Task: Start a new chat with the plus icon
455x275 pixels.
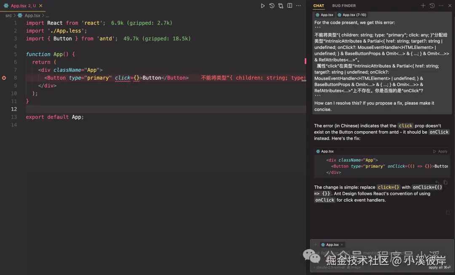Action: 423,5
